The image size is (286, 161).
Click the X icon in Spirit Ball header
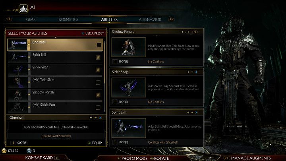click(196, 113)
